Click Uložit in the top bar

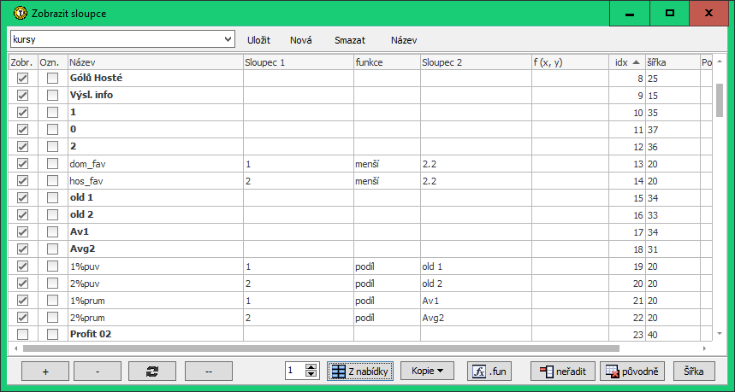(258, 40)
